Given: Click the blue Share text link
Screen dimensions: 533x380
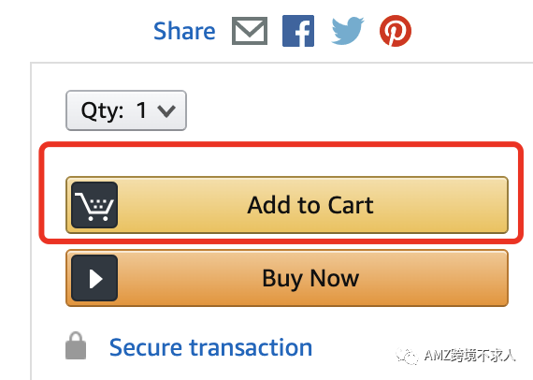Looking at the screenshot, I should [x=184, y=31].
